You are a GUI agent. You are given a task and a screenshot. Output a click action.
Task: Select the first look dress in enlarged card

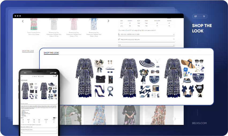84,78
